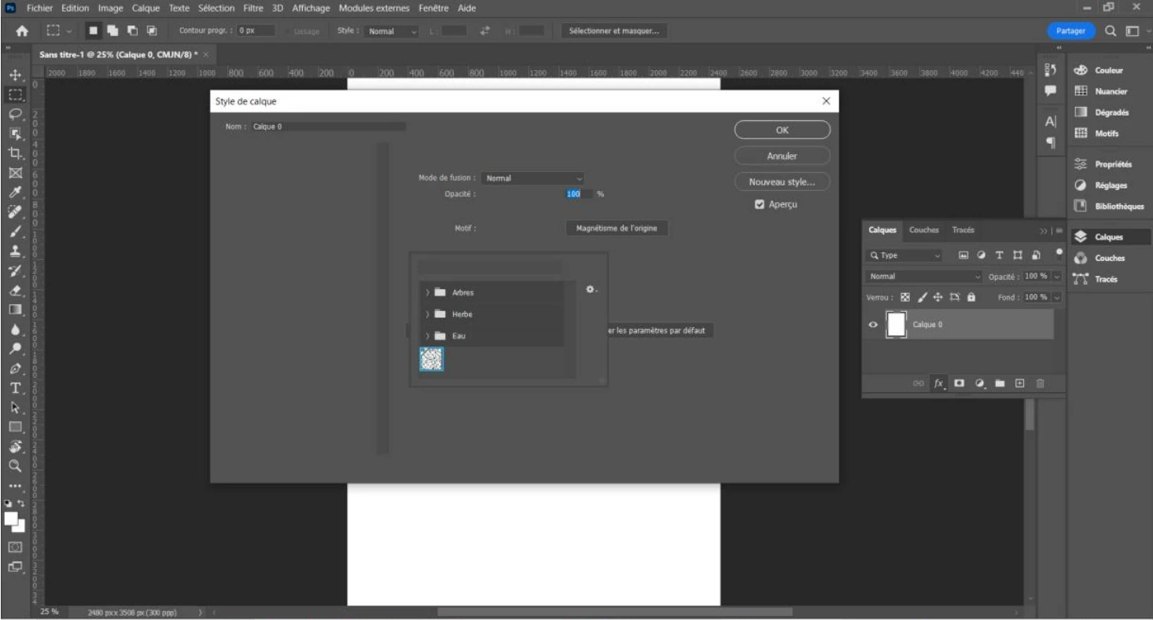Open layer style fx menu in Calques panel
1153x620 pixels.
[x=939, y=383]
